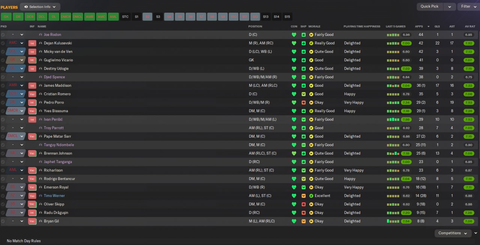Open the Filter dropdown
Image resolution: width=480 pixels, height=245 pixels.
point(468,6)
